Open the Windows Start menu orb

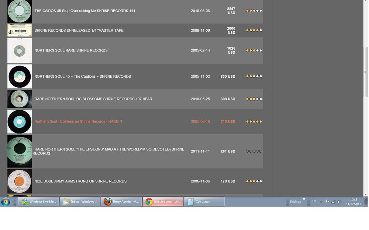click(6, 202)
